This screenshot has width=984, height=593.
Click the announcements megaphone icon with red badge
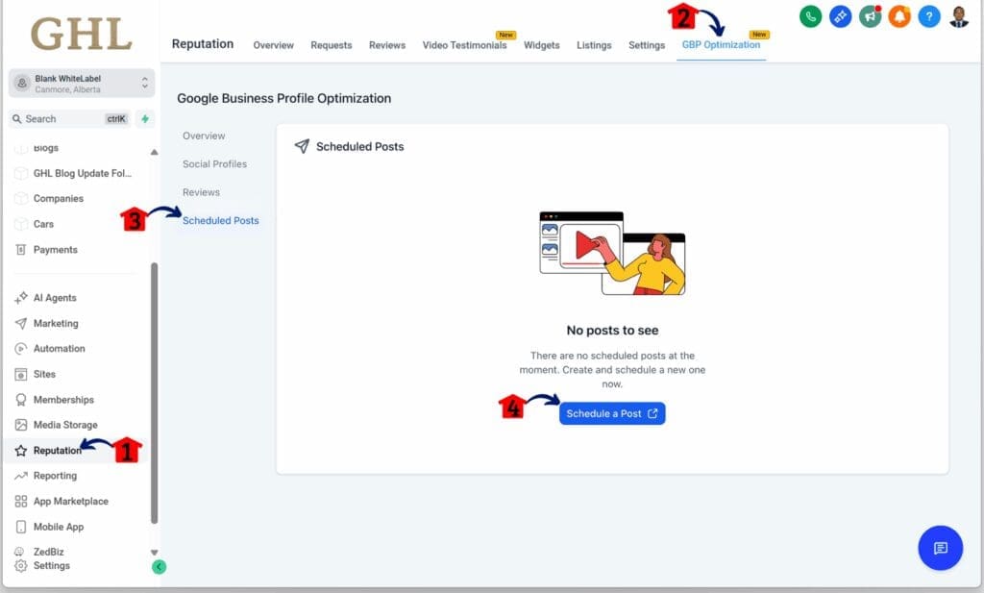tap(870, 16)
